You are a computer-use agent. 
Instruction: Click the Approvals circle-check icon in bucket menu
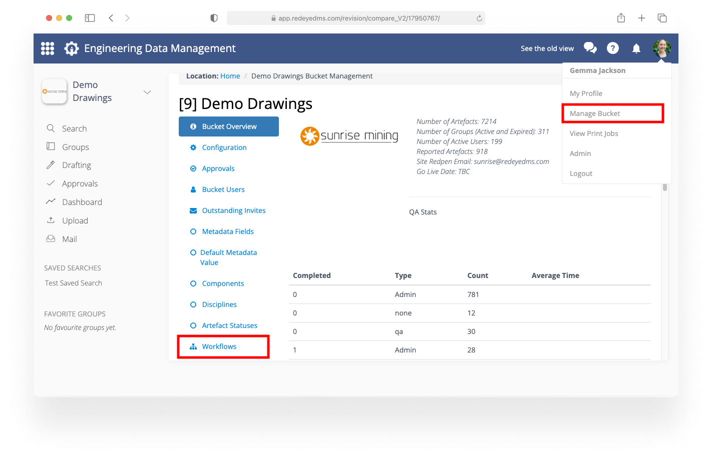point(193,168)
